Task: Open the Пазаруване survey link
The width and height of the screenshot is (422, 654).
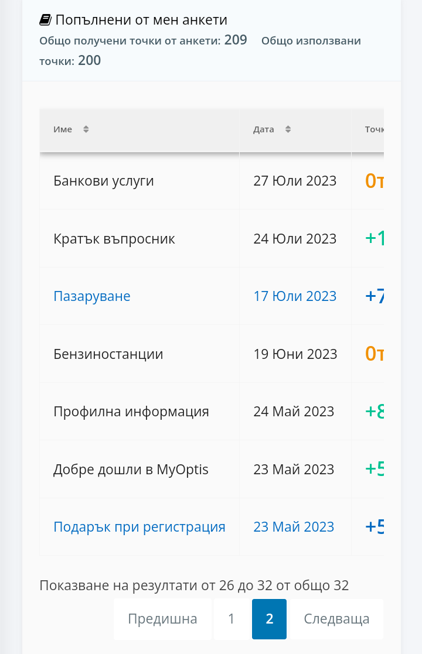Action: point(92,296)
